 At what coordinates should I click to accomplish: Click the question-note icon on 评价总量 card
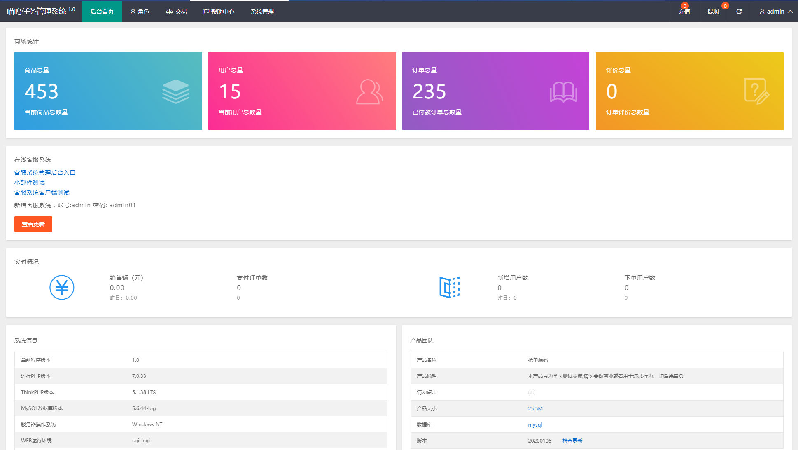(756, 91)
